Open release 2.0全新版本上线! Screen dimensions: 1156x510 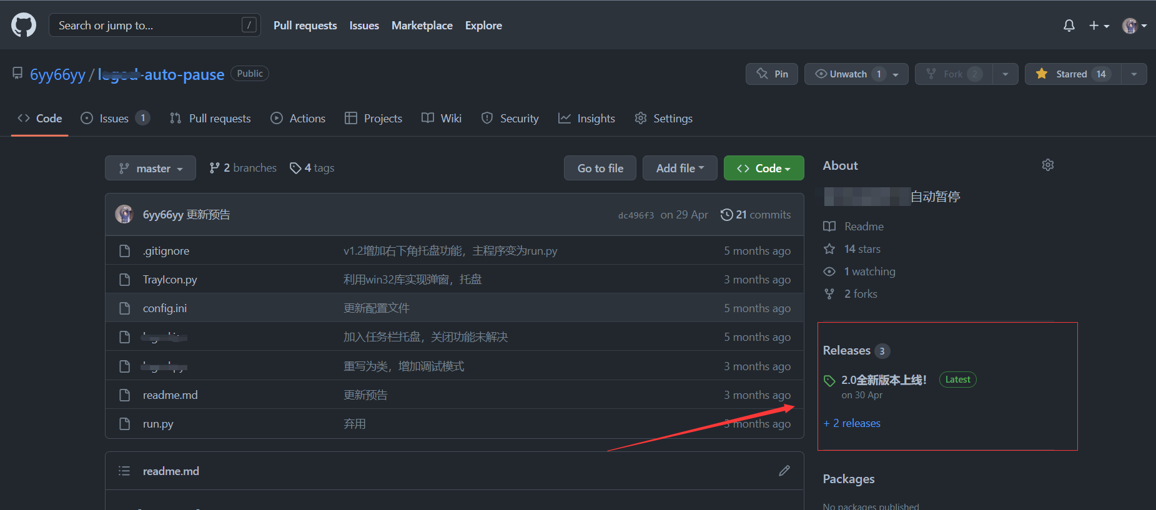tap(884, 380)
